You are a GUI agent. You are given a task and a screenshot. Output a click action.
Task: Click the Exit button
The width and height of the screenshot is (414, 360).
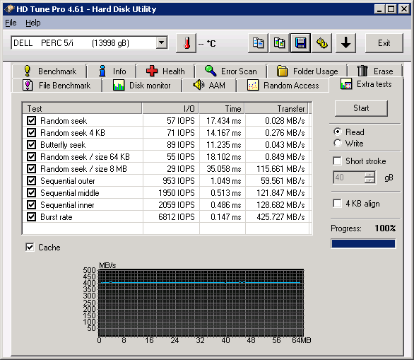pos(384,43)
